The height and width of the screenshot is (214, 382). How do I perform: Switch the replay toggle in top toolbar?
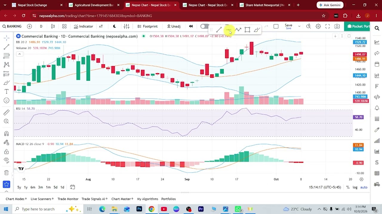point(204,26)
